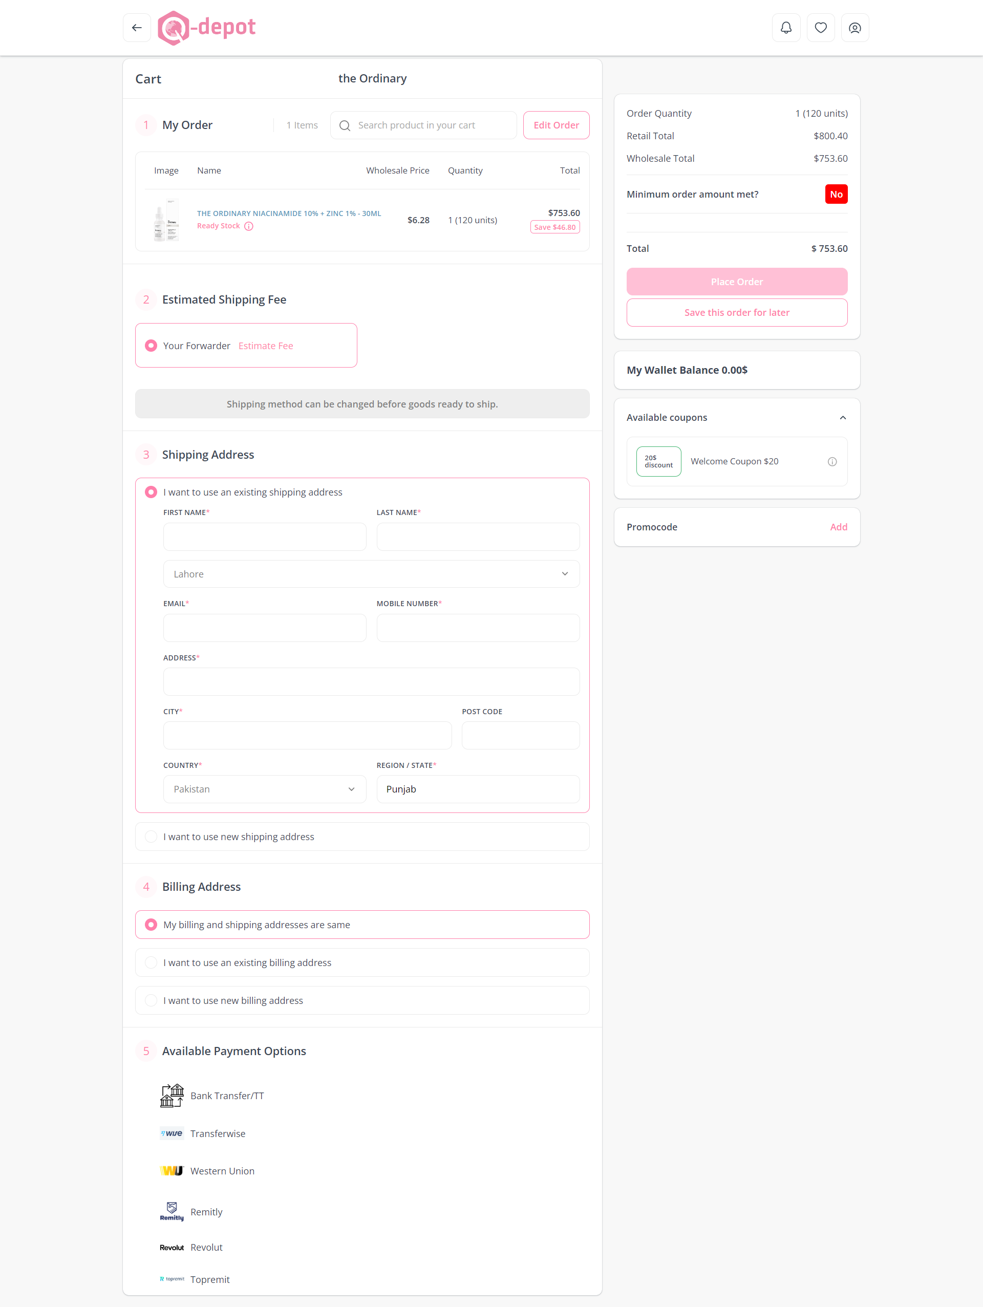
Task: Go back using the arrow button
Action: 137,28
